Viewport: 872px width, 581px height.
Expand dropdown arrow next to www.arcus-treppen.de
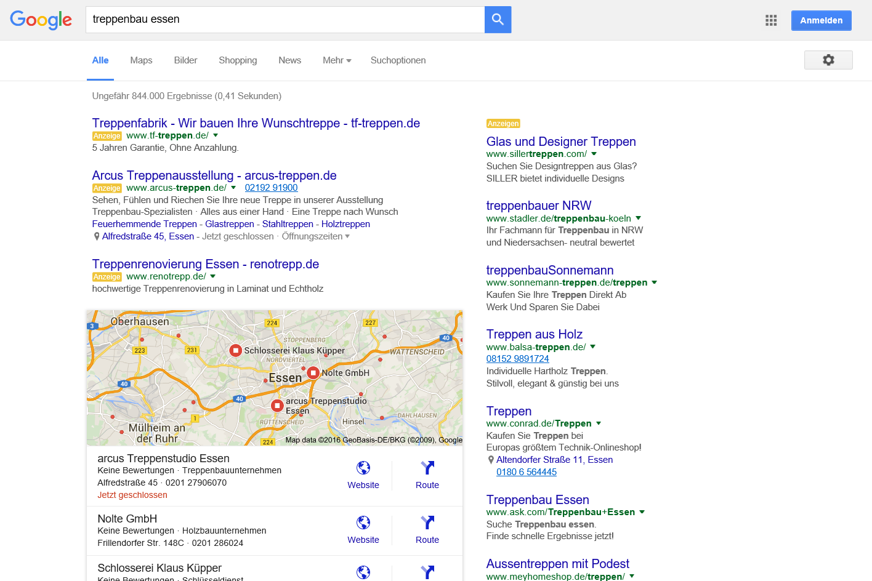coord(233,188)
